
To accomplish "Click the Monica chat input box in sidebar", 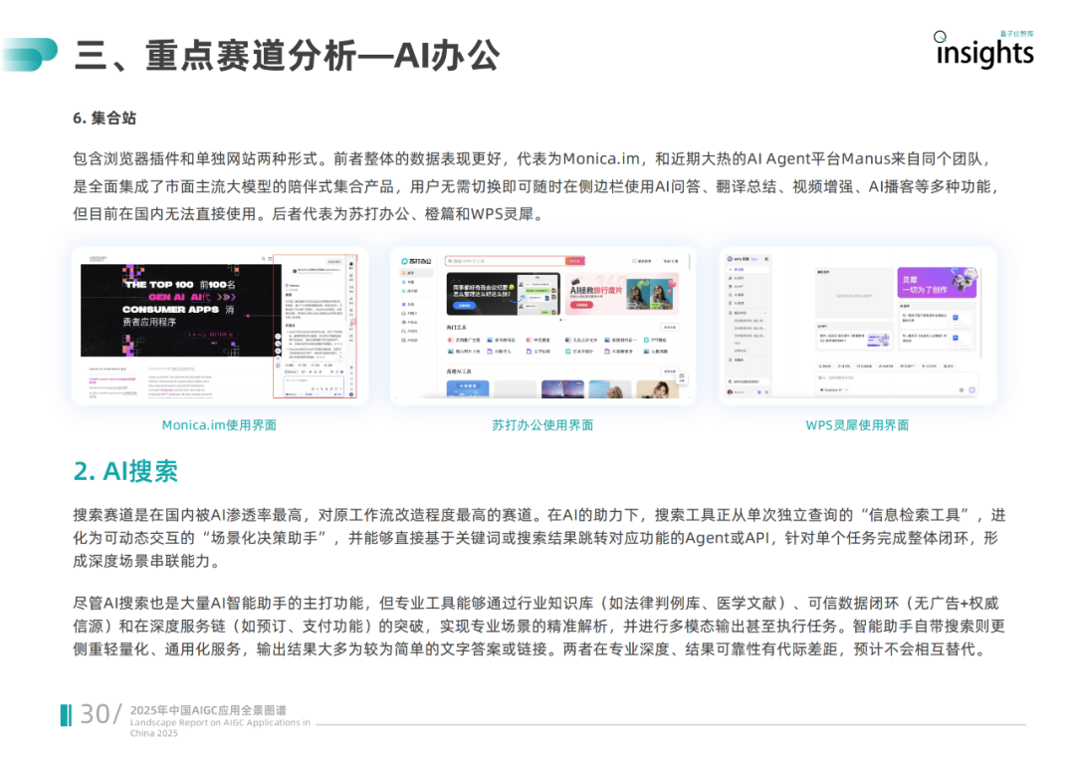I will coord(314,384).
